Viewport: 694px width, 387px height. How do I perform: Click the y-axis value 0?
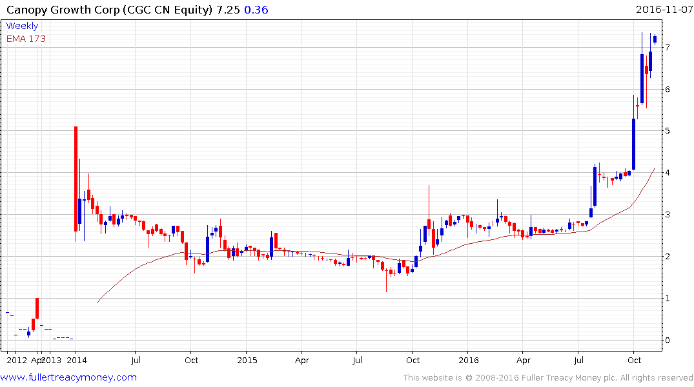(x=668, y=340)
